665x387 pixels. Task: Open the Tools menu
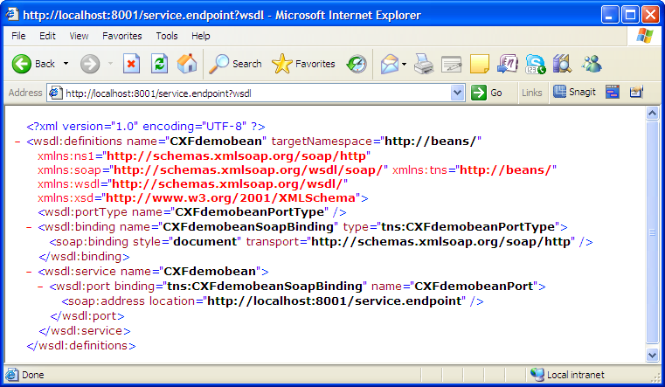[167, 36]
